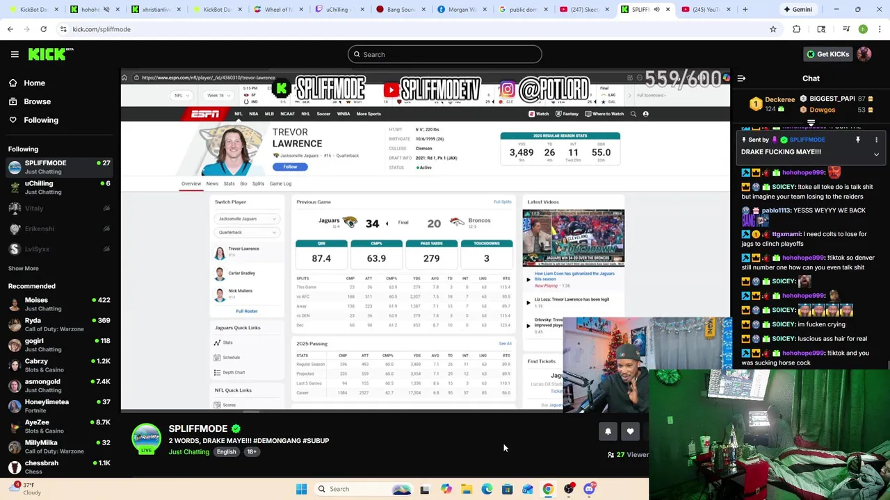
Task: Open chessbrah recommended channel
Action: click(60, 467)
